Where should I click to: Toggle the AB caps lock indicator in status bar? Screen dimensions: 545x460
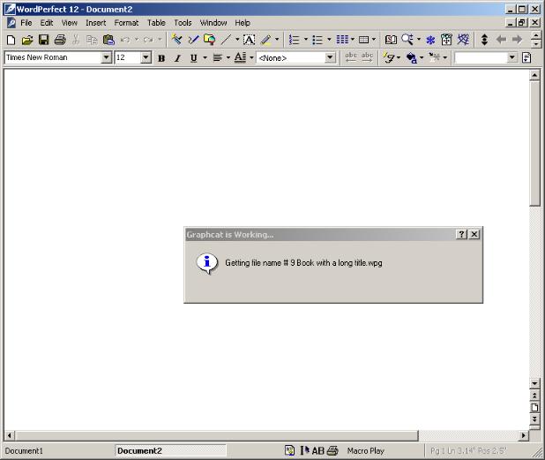click(317, 450)
